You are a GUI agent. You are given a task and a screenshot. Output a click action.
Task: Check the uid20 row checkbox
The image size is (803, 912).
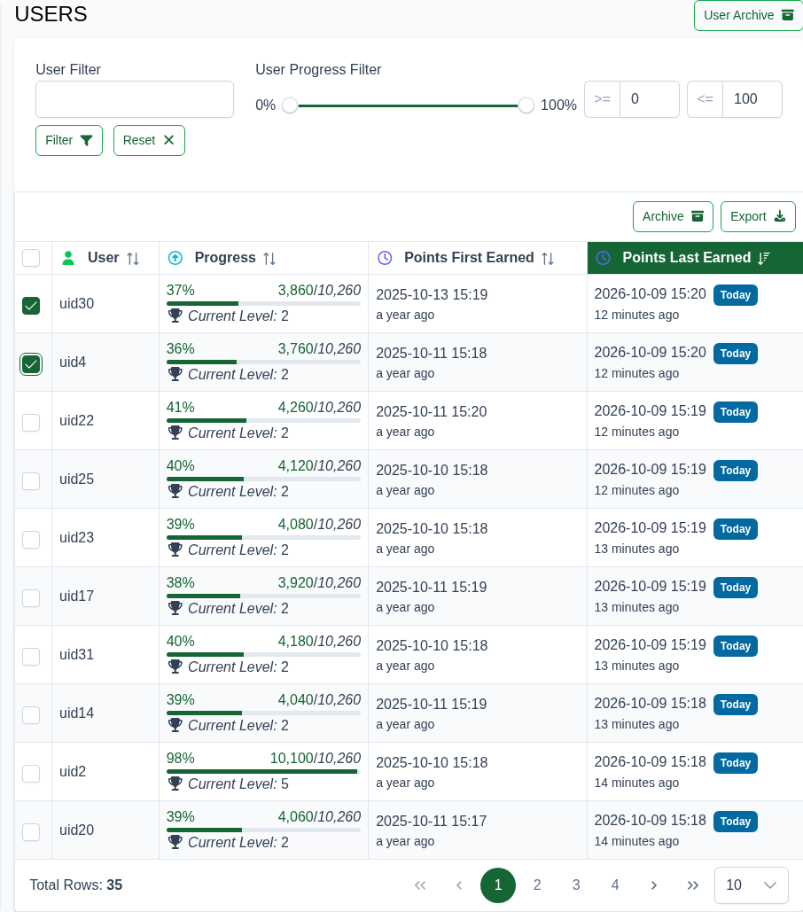pyautogui.click(x=31, y=831)
